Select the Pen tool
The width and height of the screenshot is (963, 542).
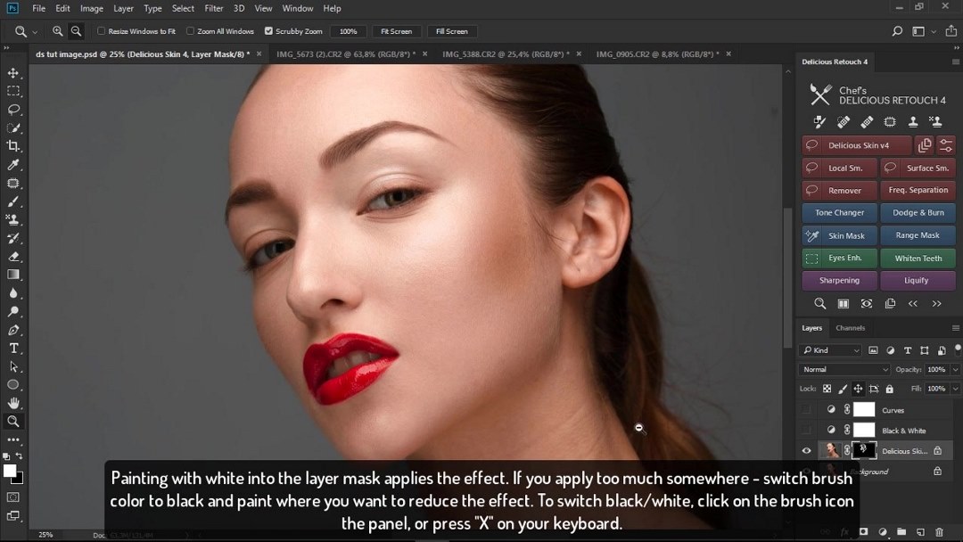coord(12,330)
